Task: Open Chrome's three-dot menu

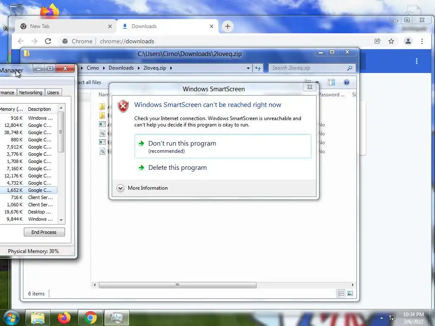Action: click(x=422, y=41)
